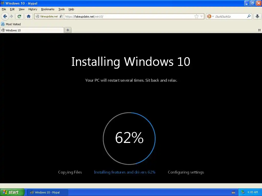The image size is (262, 196).
Task: Open the Most Visited bookmarks folder
Action: click(x=11, y=24)
